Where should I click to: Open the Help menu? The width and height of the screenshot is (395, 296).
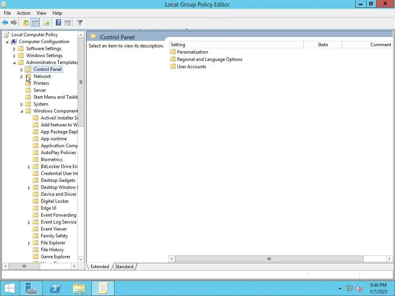(57, 13)
